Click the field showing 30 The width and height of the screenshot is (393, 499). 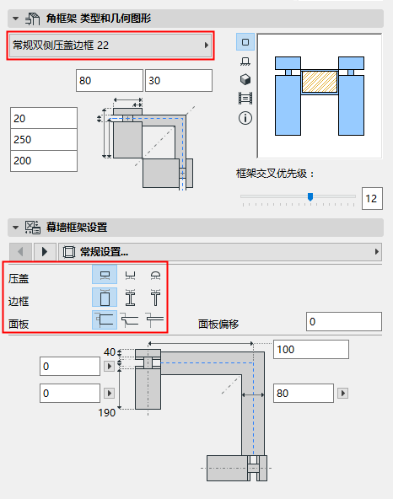179,81
